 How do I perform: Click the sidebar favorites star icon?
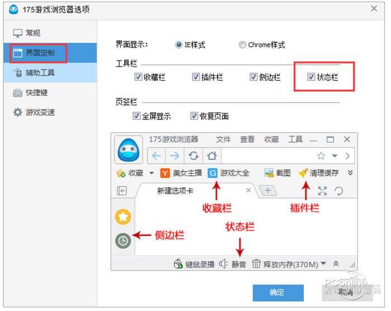123,217
